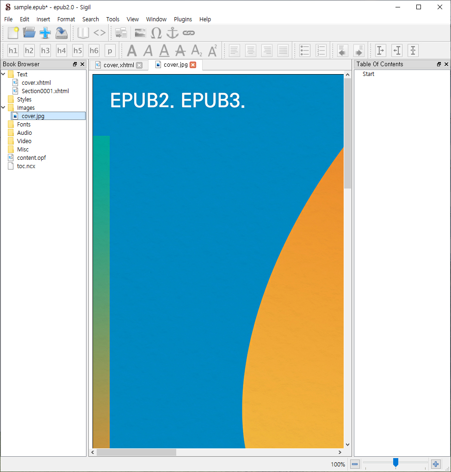451x472 pixels.
Task: Open the View menu
Action: point(133,19)
